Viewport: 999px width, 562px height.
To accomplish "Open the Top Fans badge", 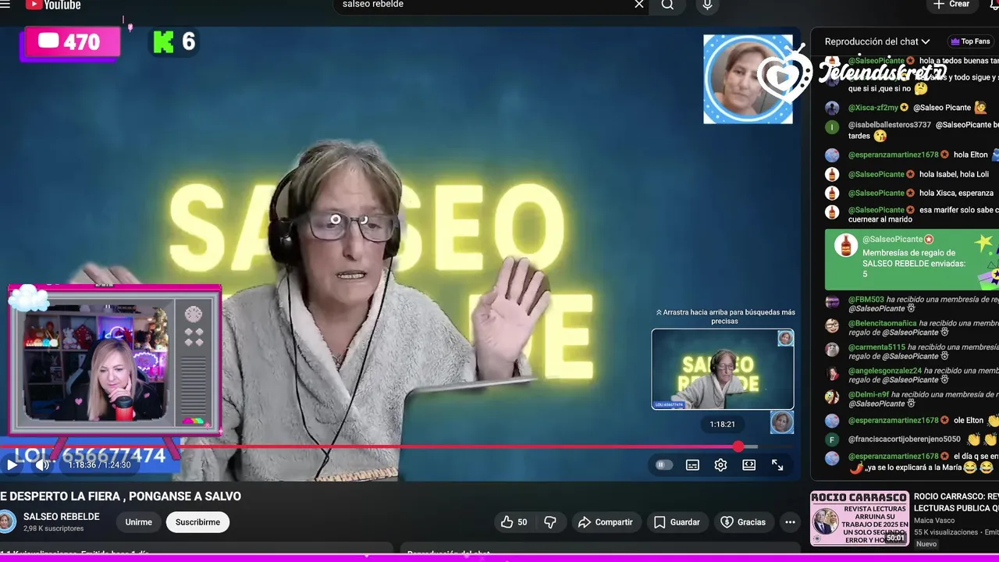I will tap(970, 41).
